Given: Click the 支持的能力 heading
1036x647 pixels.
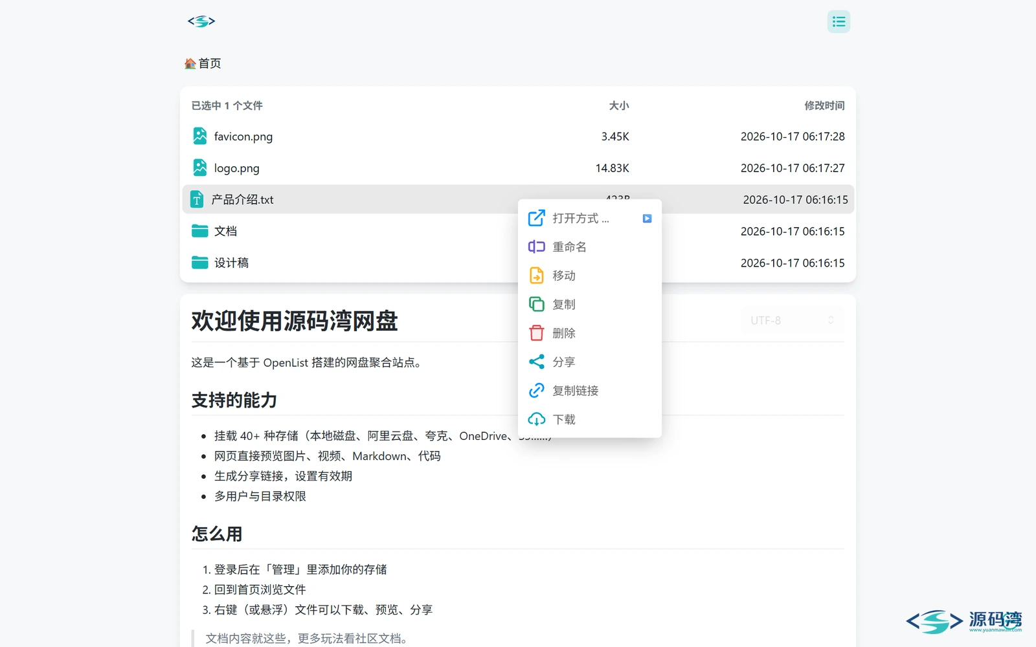Looking at the screenshot, I should click(234, 400).
